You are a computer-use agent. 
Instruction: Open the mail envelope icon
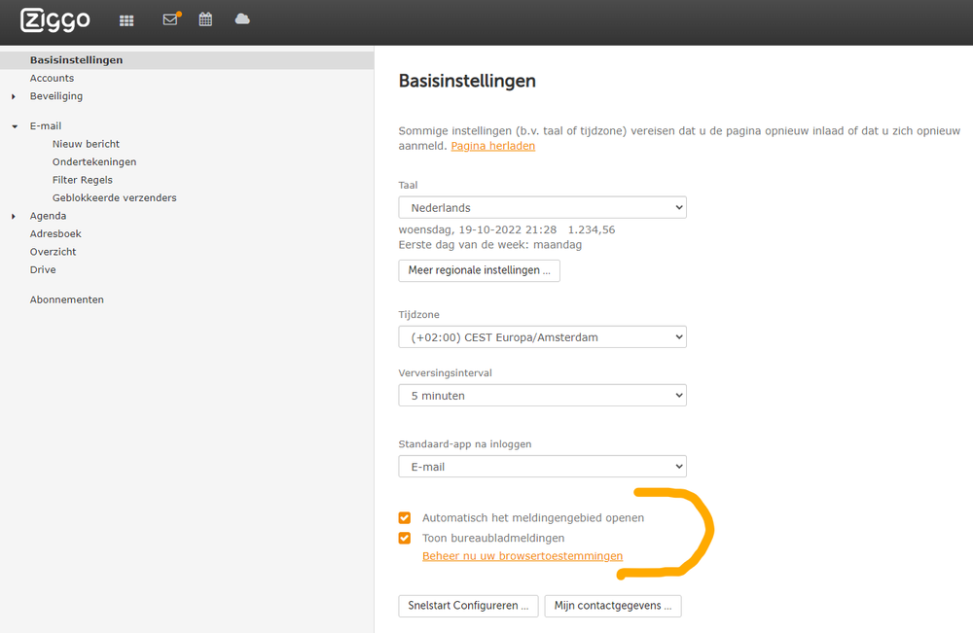coord(170,19)
